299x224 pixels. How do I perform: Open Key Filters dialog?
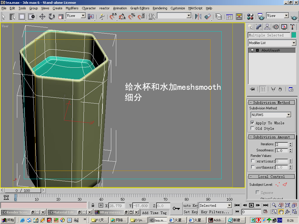215,212
